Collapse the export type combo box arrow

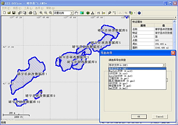pos(164,65)
